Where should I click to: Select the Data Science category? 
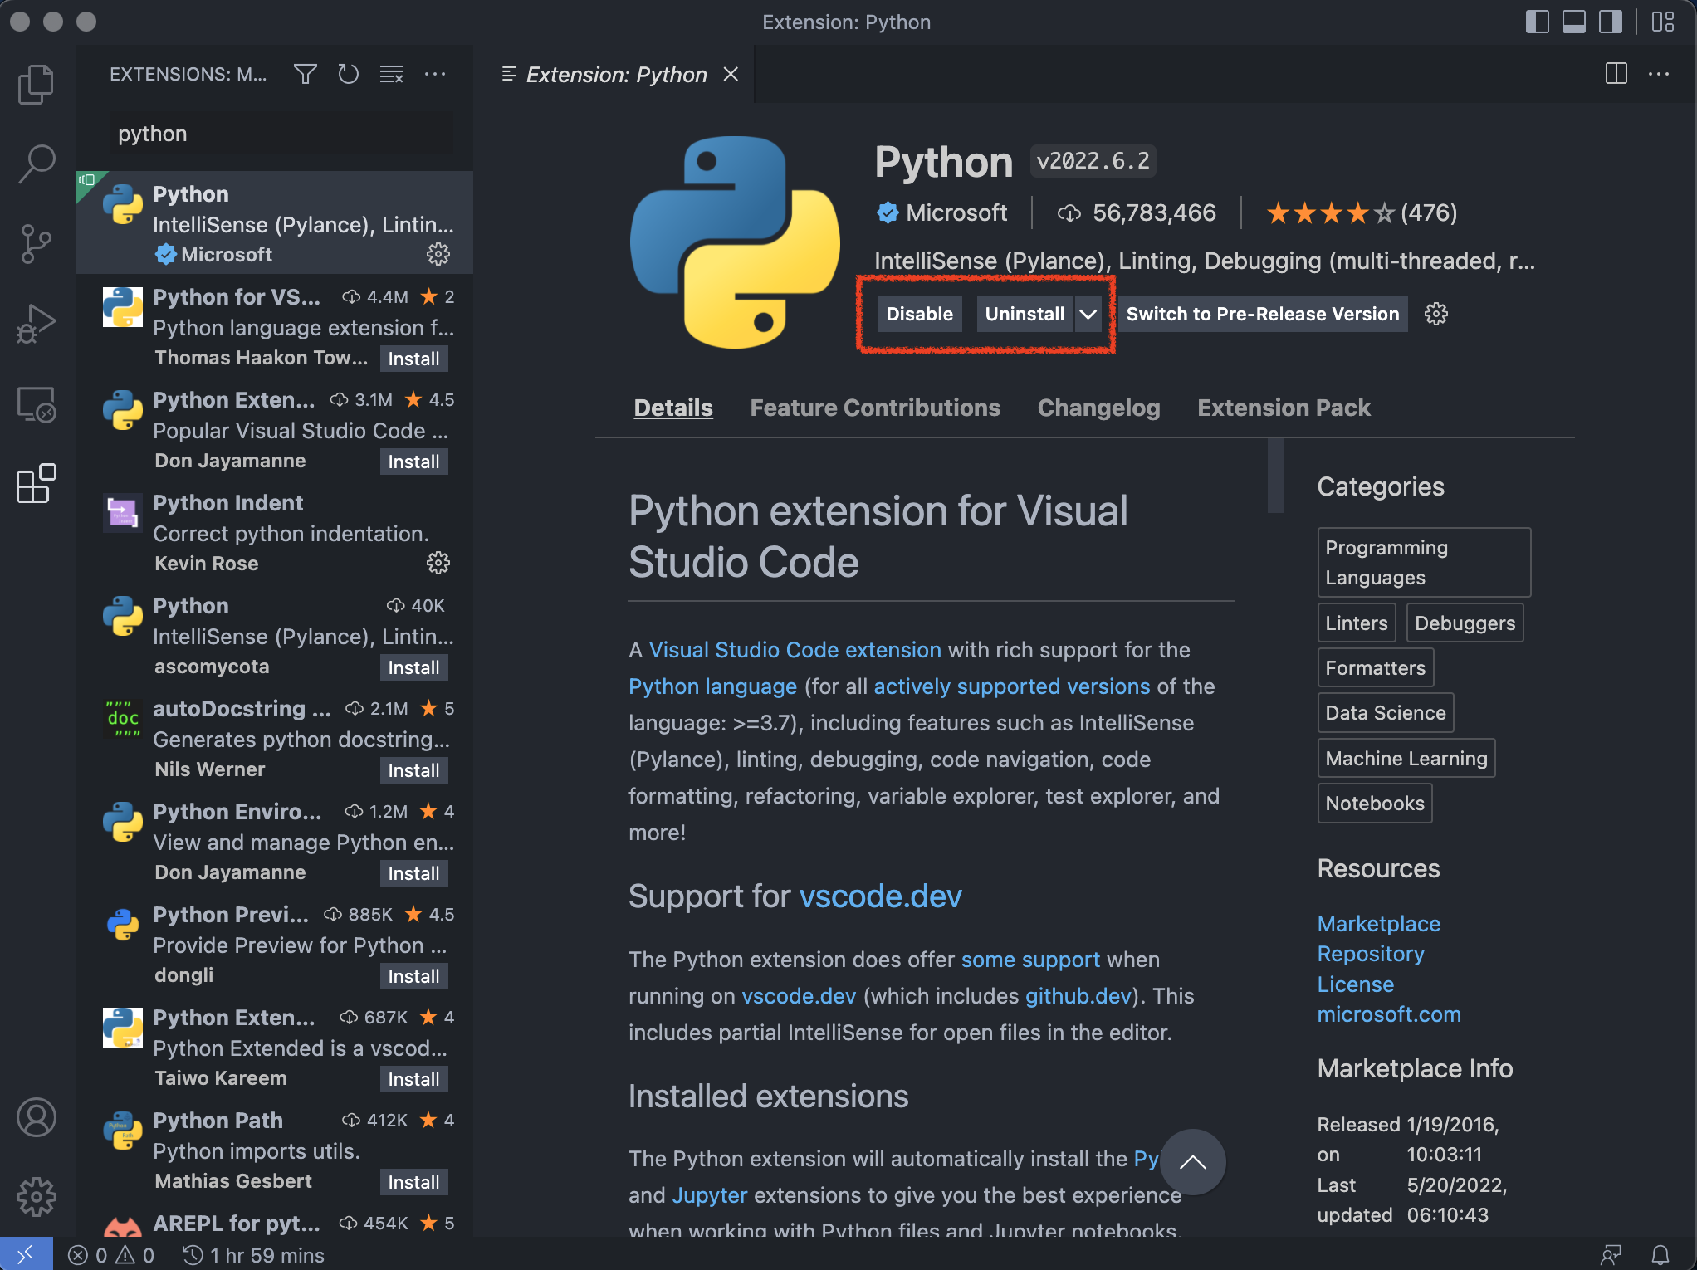pyautogui.click(x=1385, y=713)
